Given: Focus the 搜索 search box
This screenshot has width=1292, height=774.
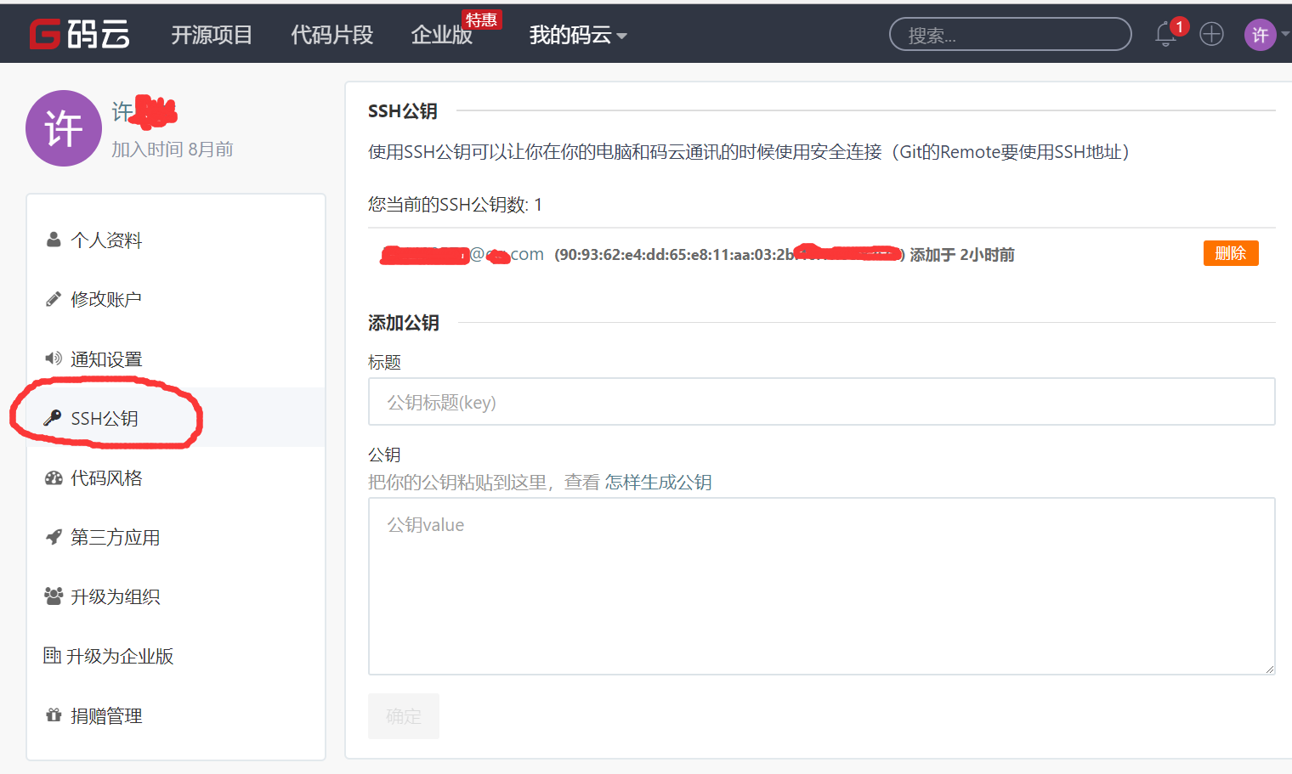Looking at the screenshot, I should coord(1011,35).
